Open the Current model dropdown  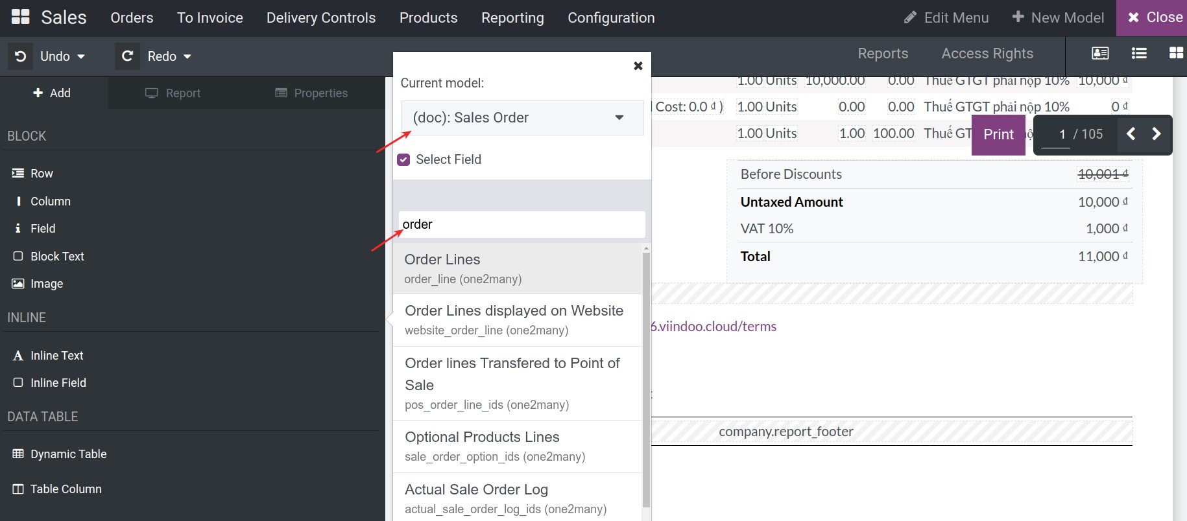tap(522, 118)
